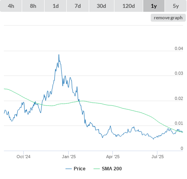The height and width of the screenshot is (179, 187).
Task: Click the Jul '25 axis label
Action: [x=157, y=157]
